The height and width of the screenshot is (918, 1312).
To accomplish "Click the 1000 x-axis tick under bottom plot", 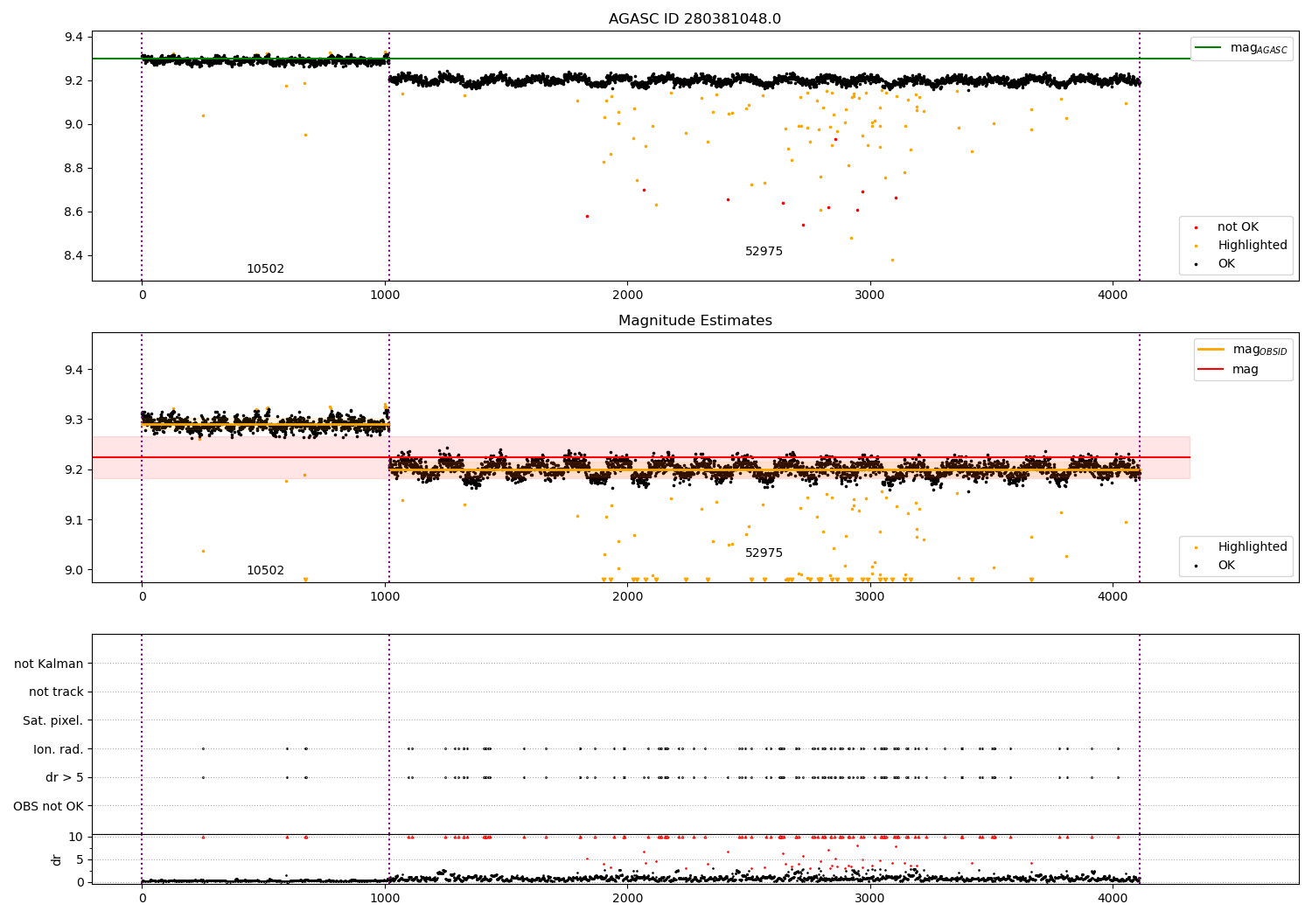I will coord(385,898).
